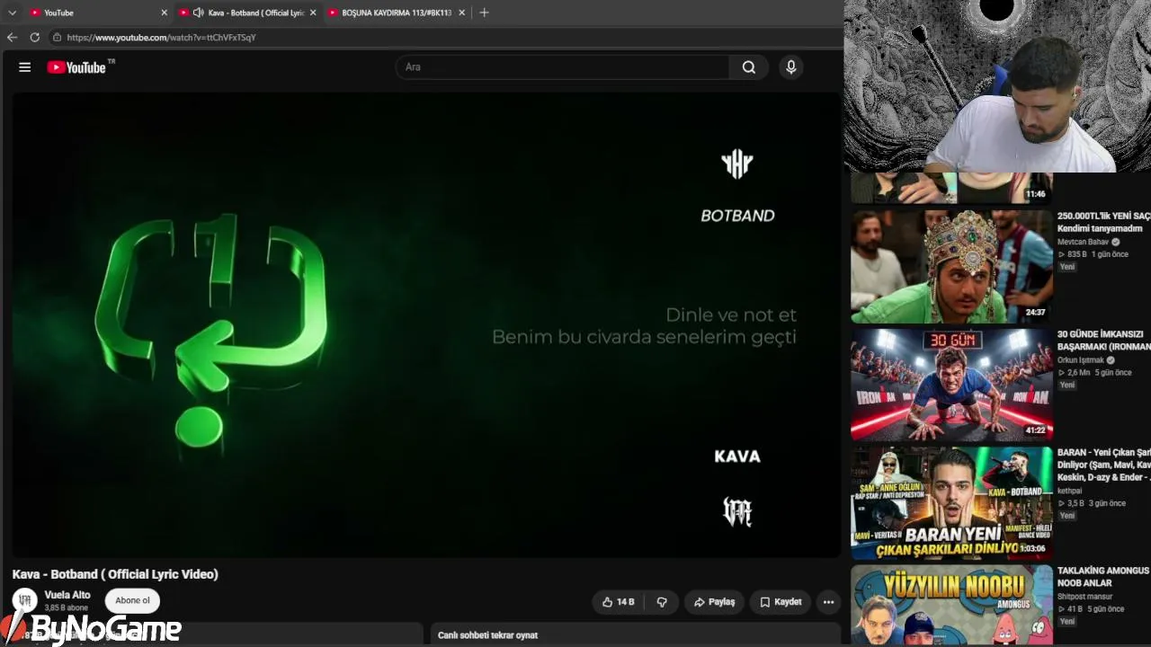Pause the Kava Botband lyric video player
Screen dimensions: 1151x647
click(425, 324)
